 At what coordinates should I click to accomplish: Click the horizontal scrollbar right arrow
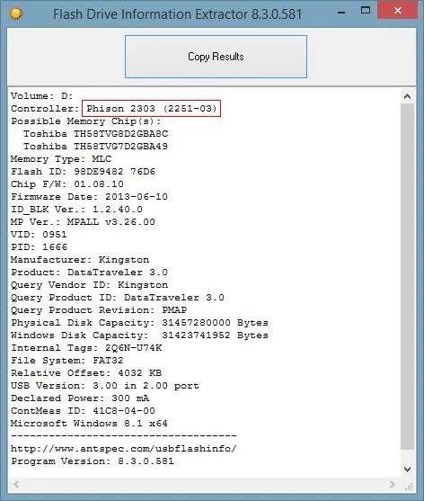coord(393,485)
